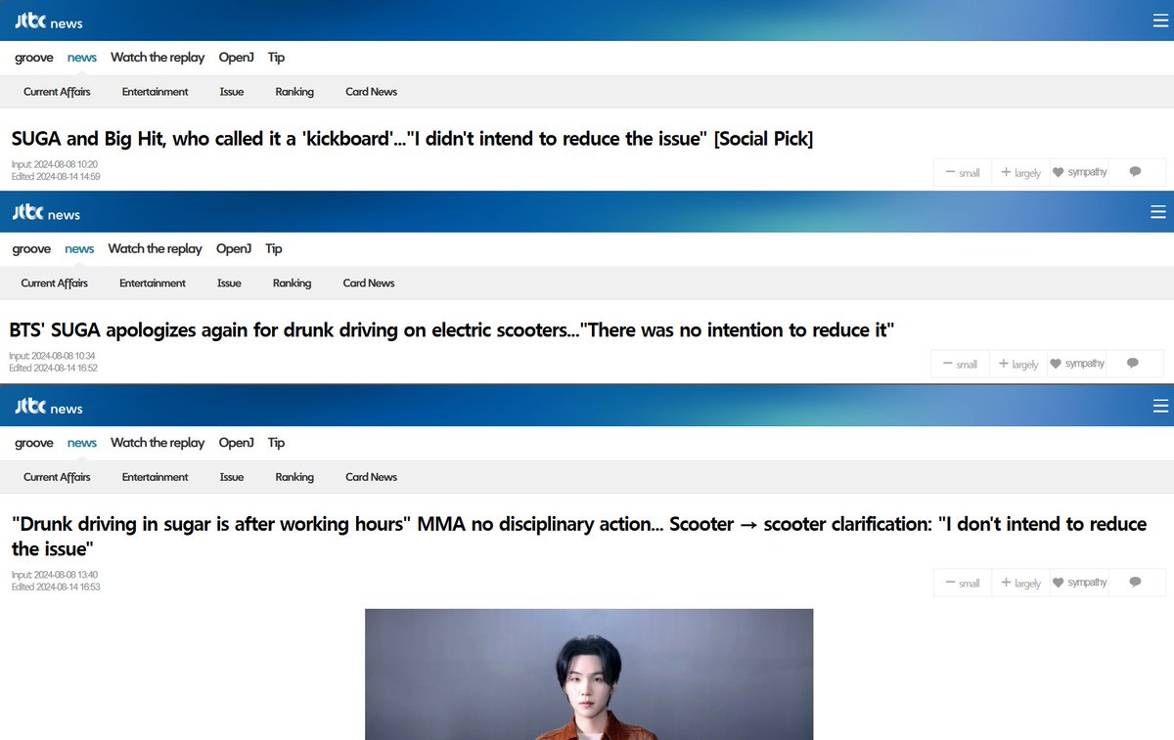Select 'news' in the top navigation bar
Image resolution: width=1174 pixels, height=740 pixels.
pyautogui.click(x=82, y=58)
